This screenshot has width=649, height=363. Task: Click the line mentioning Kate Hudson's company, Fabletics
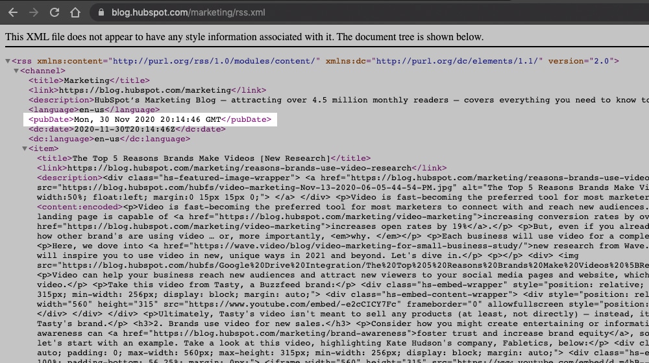click(x=343, y=343)
